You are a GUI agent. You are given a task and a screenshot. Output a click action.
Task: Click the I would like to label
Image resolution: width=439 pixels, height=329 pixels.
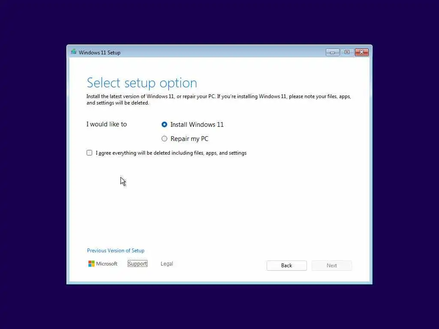[x=107, y=124]
